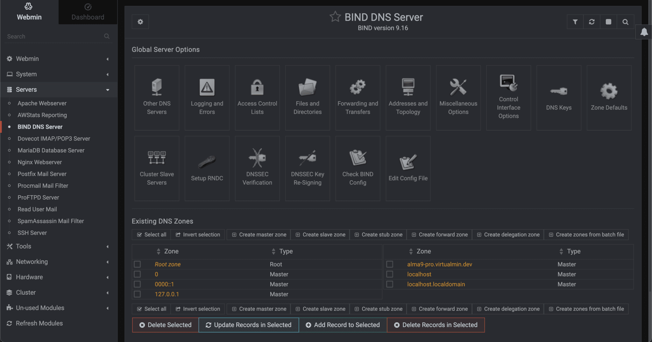This screenshot has width=652, height=342.
Task: Check the 0000::1 zone checkbox
Action: click(137, 284)
